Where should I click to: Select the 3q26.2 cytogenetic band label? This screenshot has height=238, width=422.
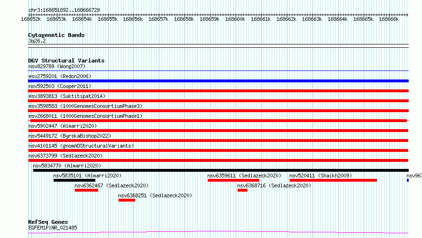coord(37,41)
